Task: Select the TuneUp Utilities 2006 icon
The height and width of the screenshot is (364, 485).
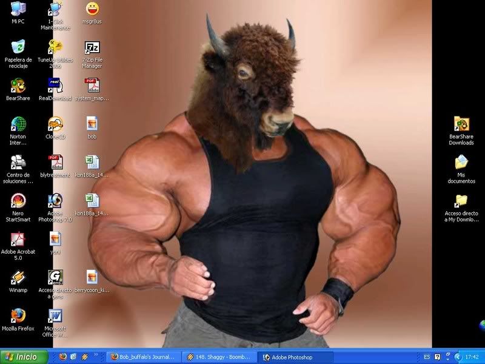Action: point(55,47)
